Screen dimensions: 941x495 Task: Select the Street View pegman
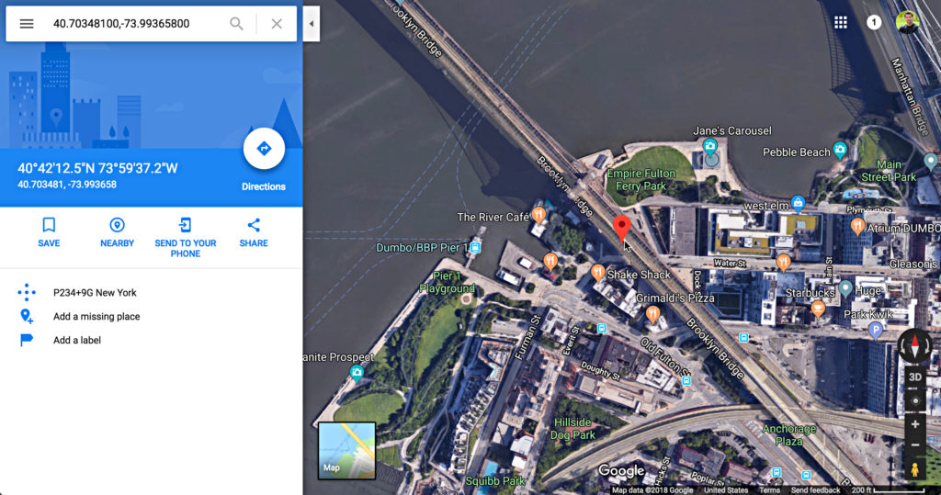pos(914,470)
